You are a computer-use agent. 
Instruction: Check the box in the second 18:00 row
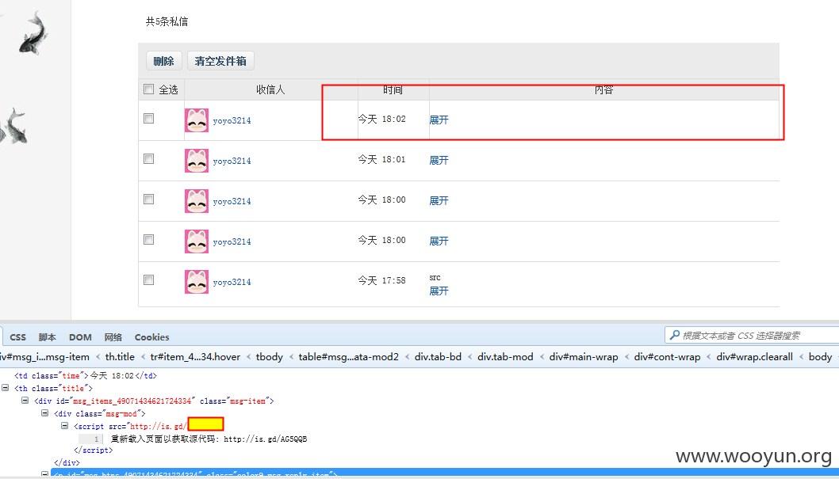point(149,240)
